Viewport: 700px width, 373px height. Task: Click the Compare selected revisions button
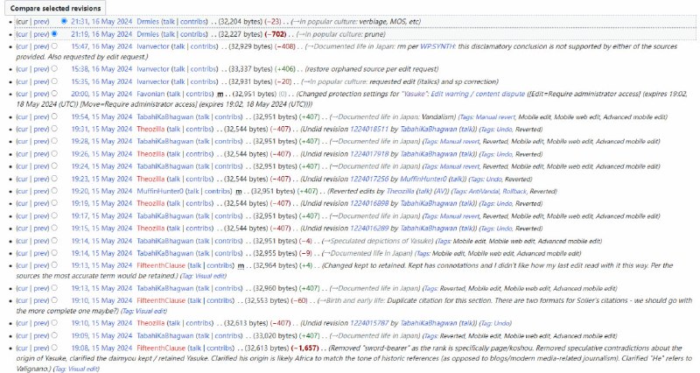(x=55, y=8)
